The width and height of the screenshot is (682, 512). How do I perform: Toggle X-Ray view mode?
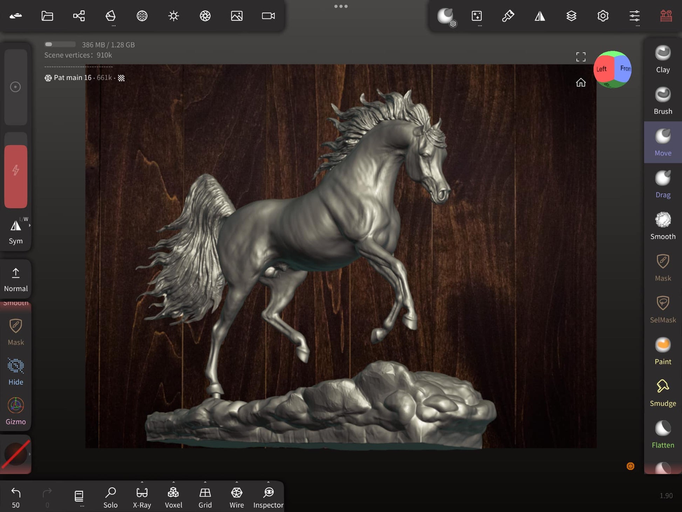click(x=142, y=497)
